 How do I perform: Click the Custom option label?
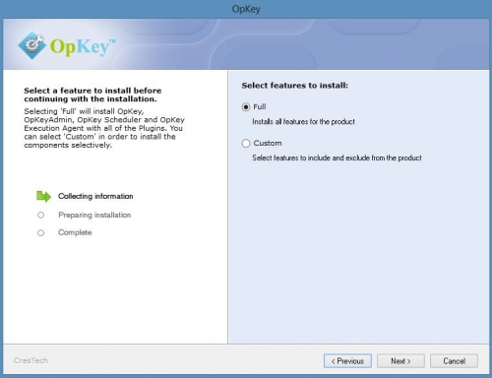click(x=268, y=144)
